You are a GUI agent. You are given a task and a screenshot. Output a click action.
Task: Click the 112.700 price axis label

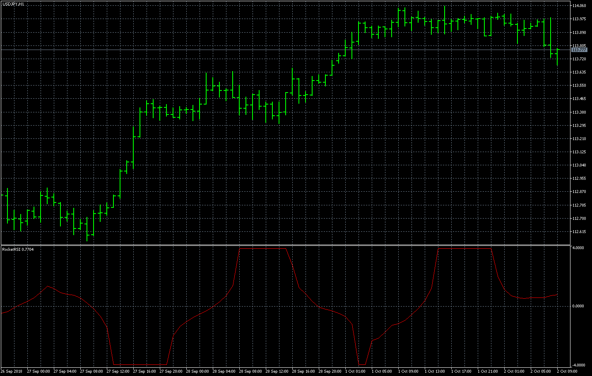pyautogui.click(x=579, y=218)
